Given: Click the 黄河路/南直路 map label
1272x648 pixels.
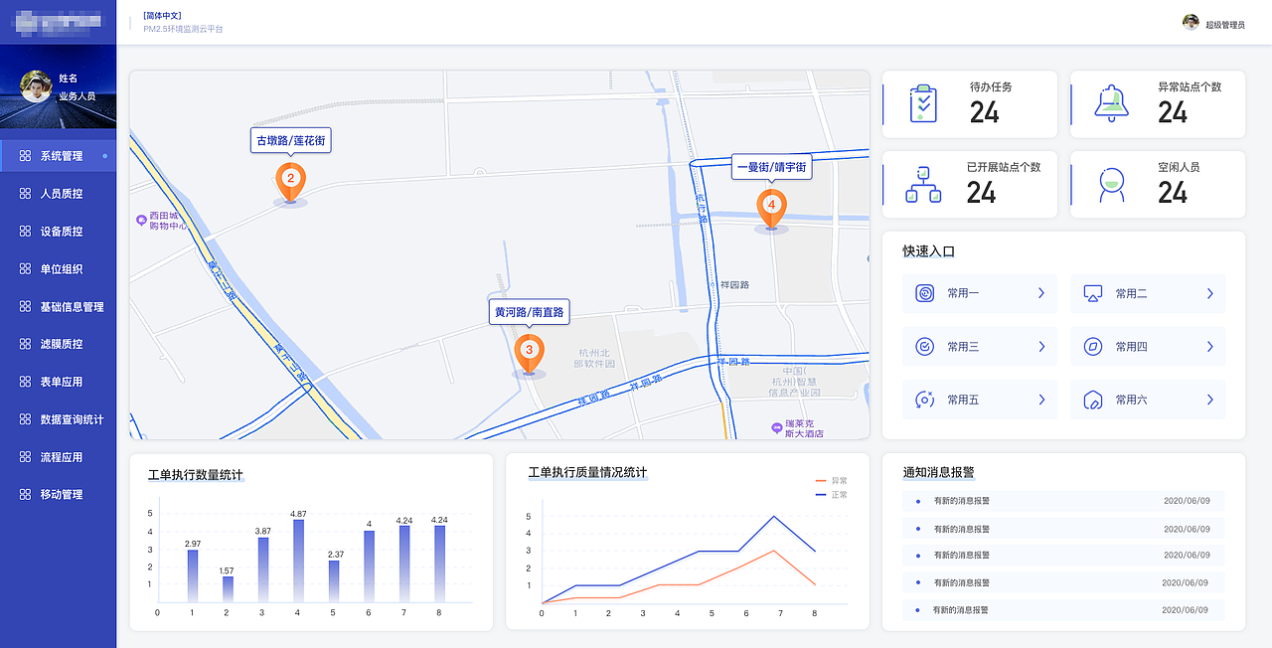Looking at the screenshot, I should [x=529, y=311].
